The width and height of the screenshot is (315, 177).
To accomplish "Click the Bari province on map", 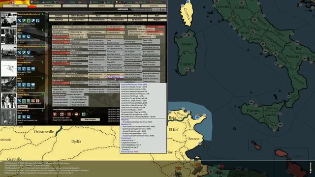I will 299,49.
